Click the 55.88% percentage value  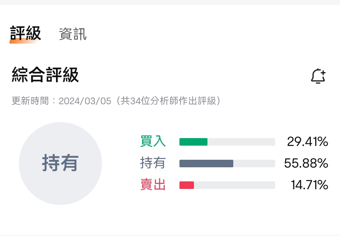coord(306,163)
